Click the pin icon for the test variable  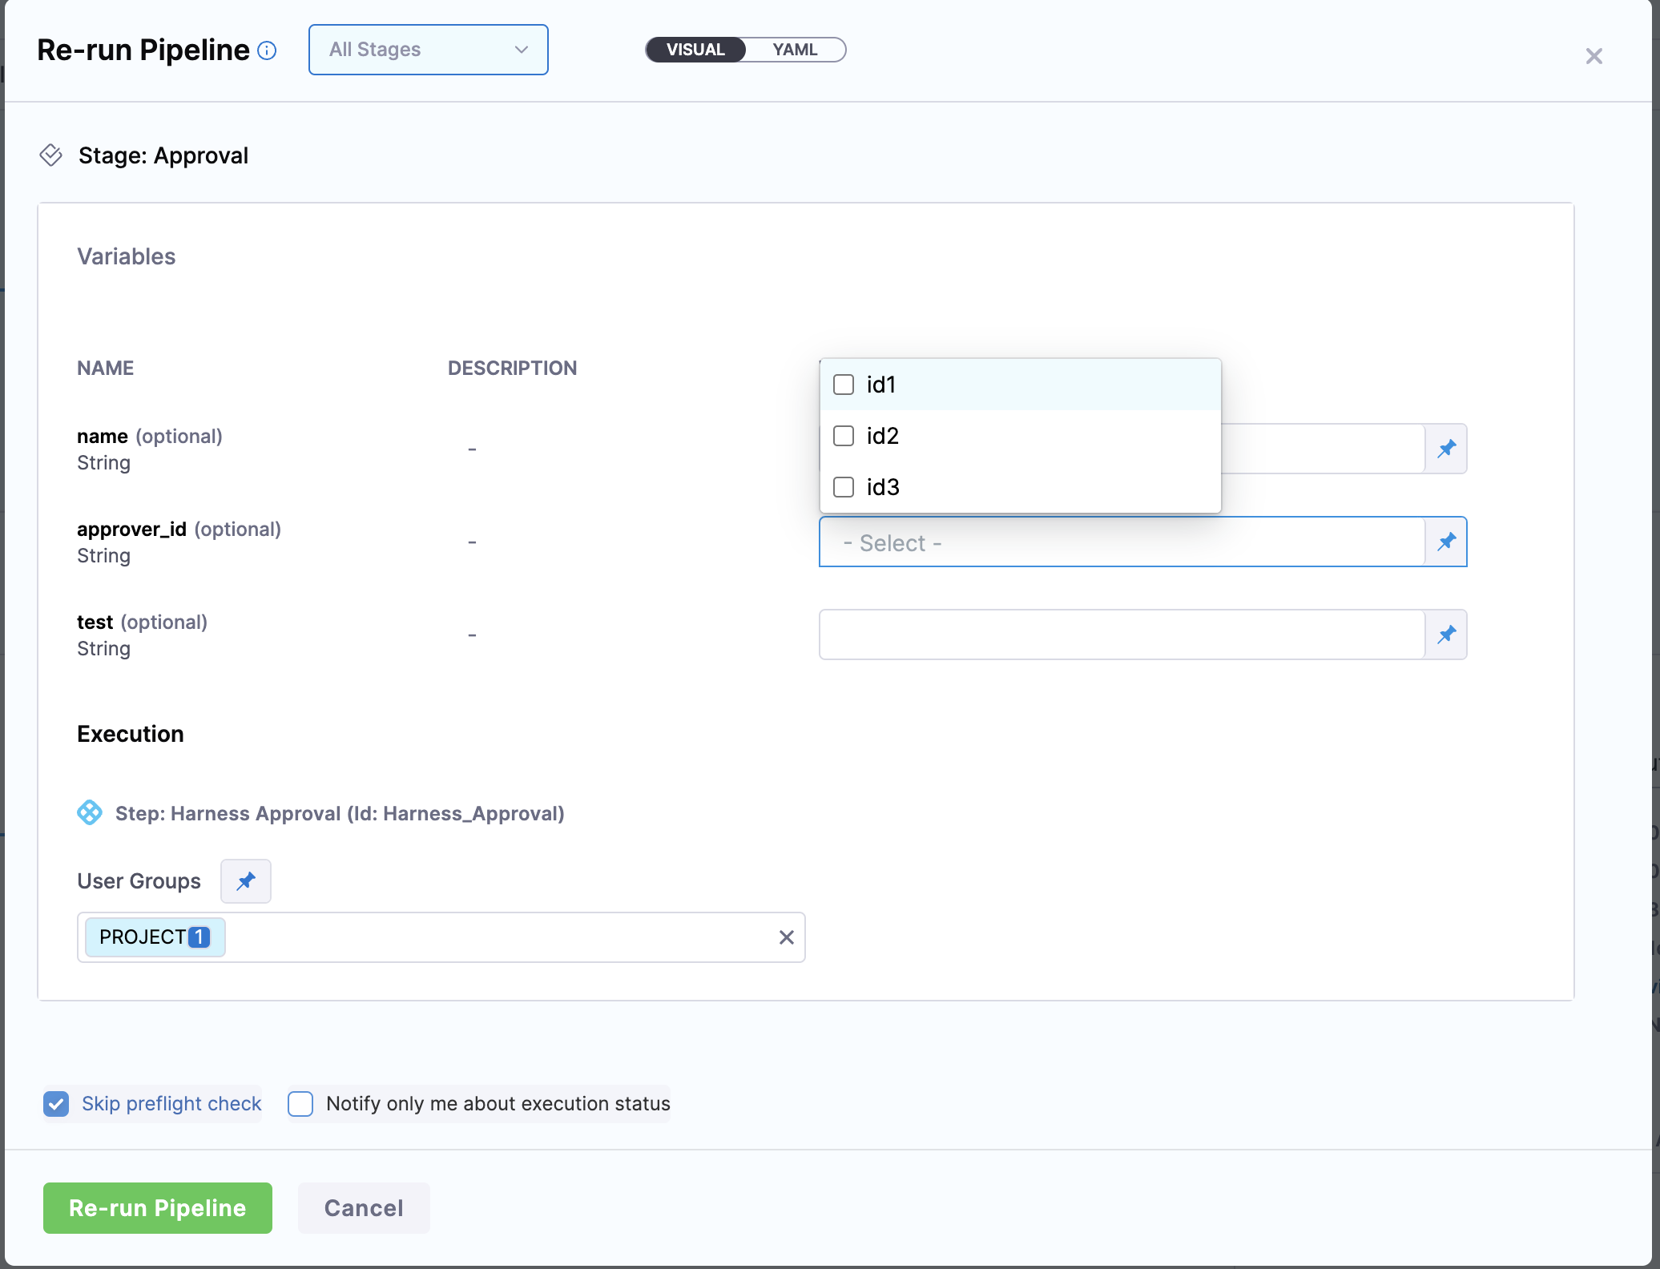click(1446, 634)
